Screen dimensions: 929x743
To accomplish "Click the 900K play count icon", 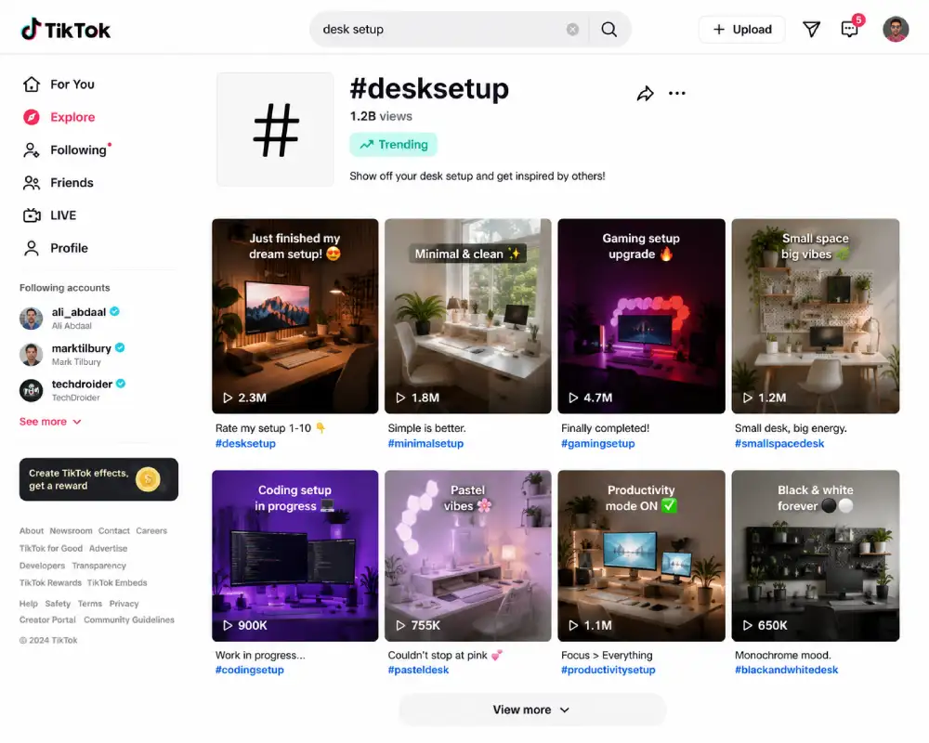I will coord(228,625).
